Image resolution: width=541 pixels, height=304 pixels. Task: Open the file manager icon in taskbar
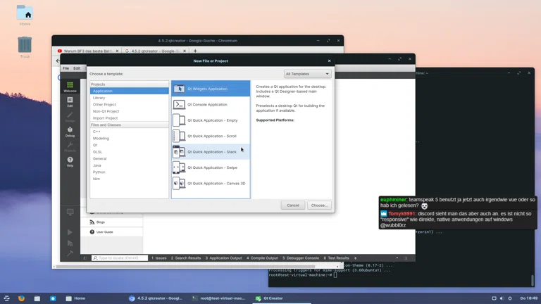(x=37, y=298)
